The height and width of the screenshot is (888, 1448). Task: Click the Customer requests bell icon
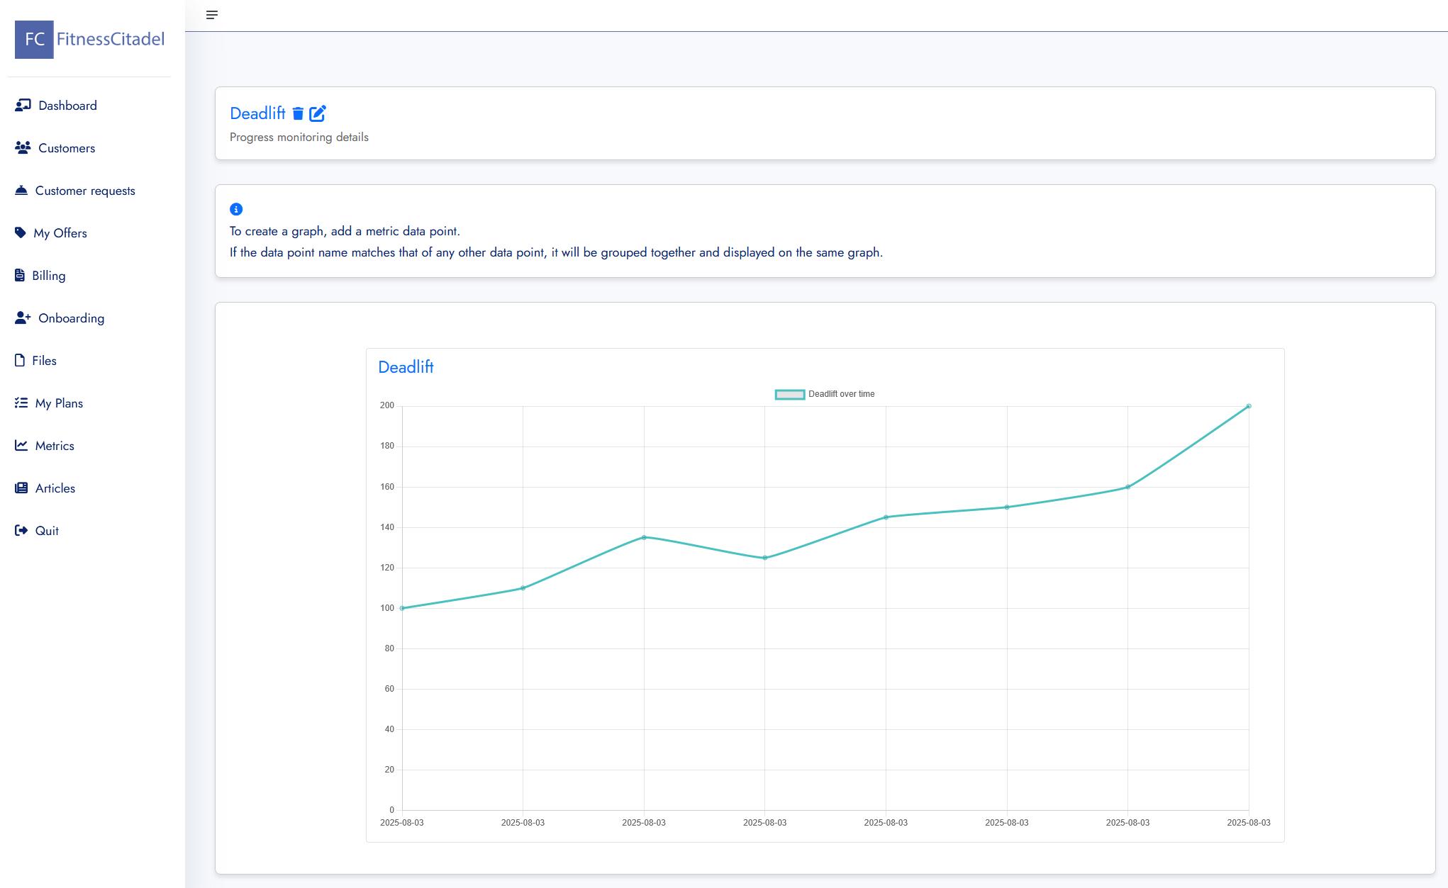(x=21, y=191)
